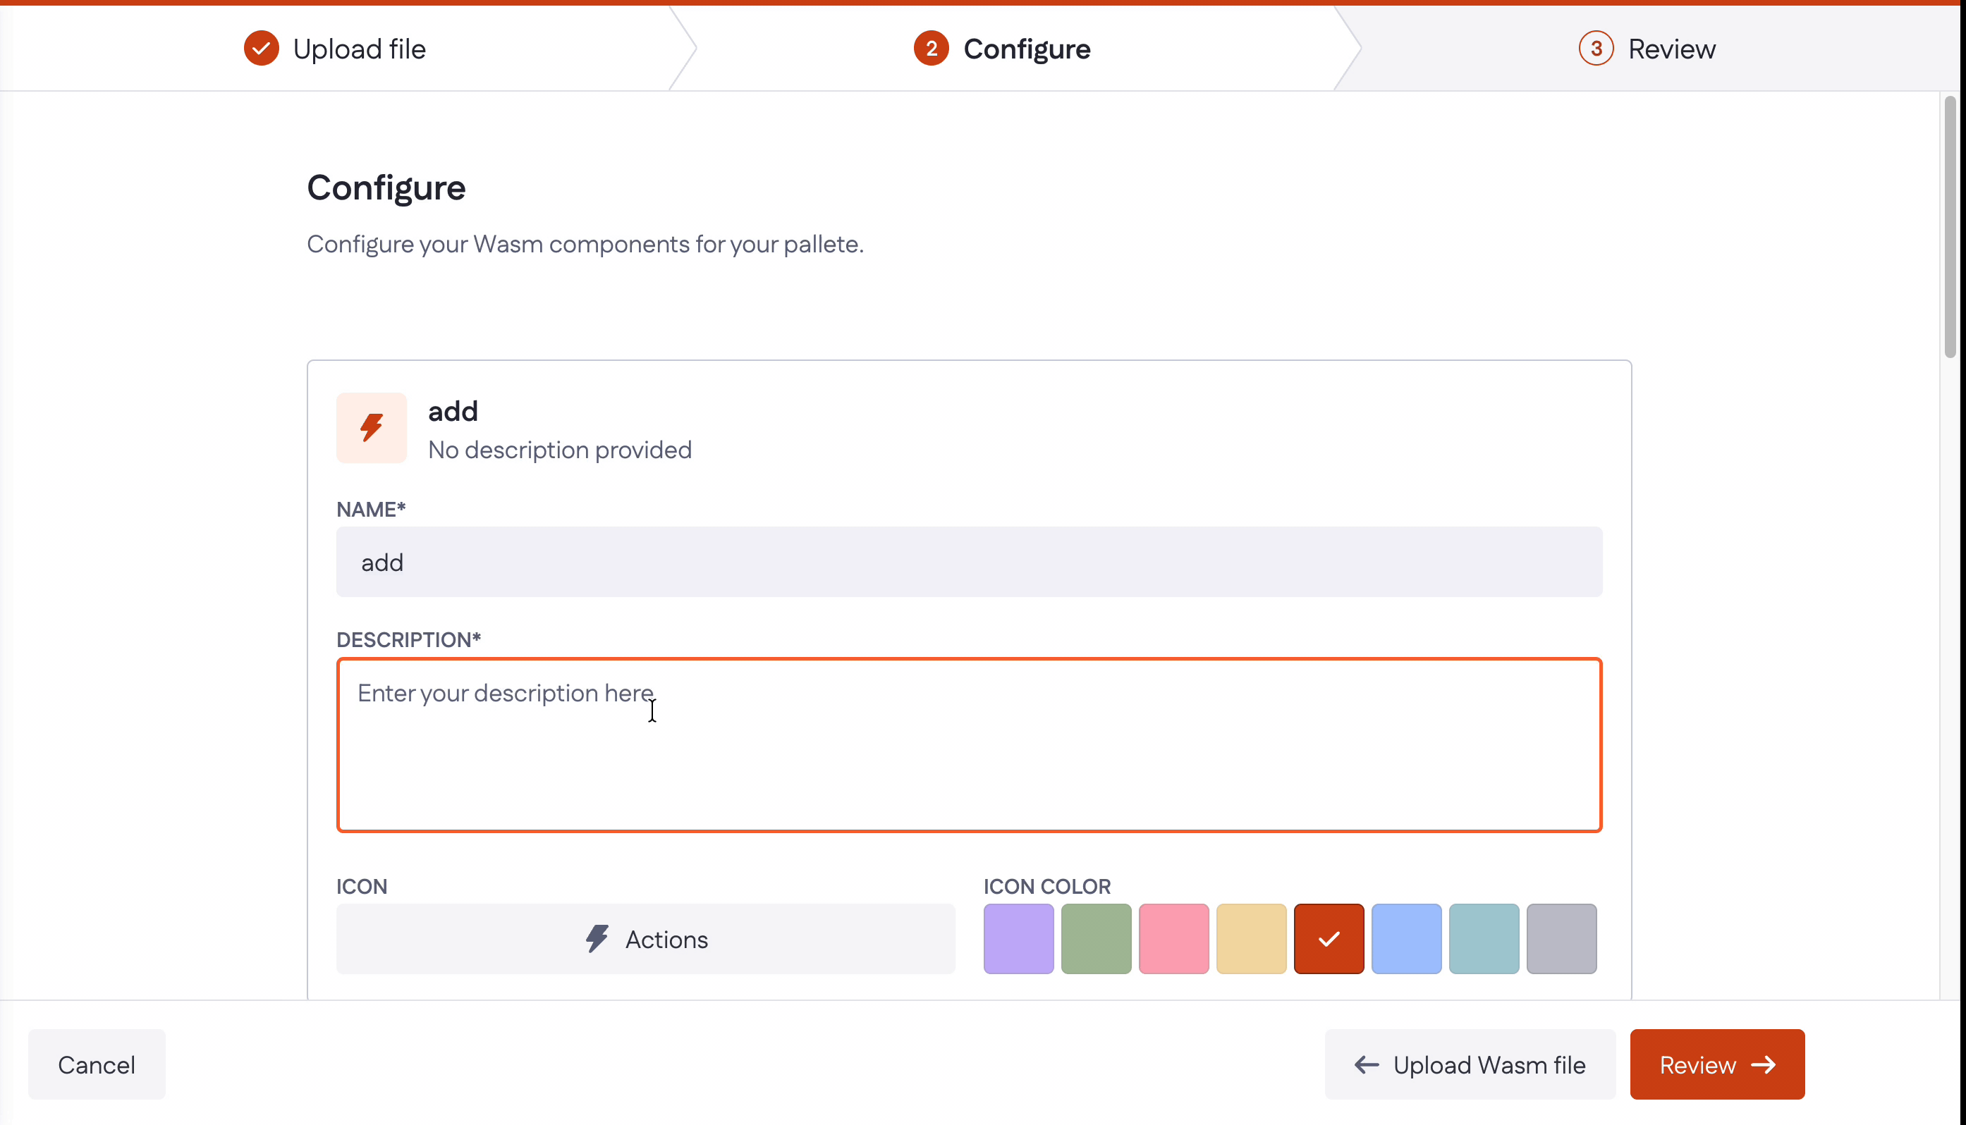Select the purple icon color
Viewport: 1966px width, 1125px height.
click(x=1018, y=939)
